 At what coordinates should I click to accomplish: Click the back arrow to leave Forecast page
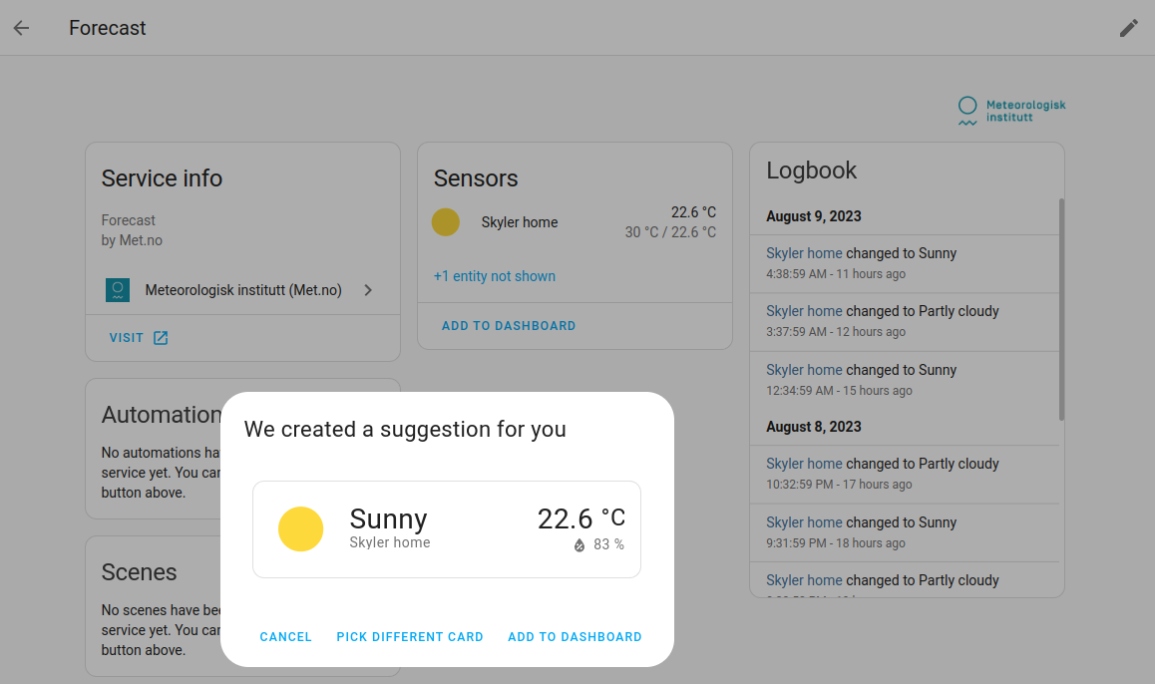(x=20, y=28)
